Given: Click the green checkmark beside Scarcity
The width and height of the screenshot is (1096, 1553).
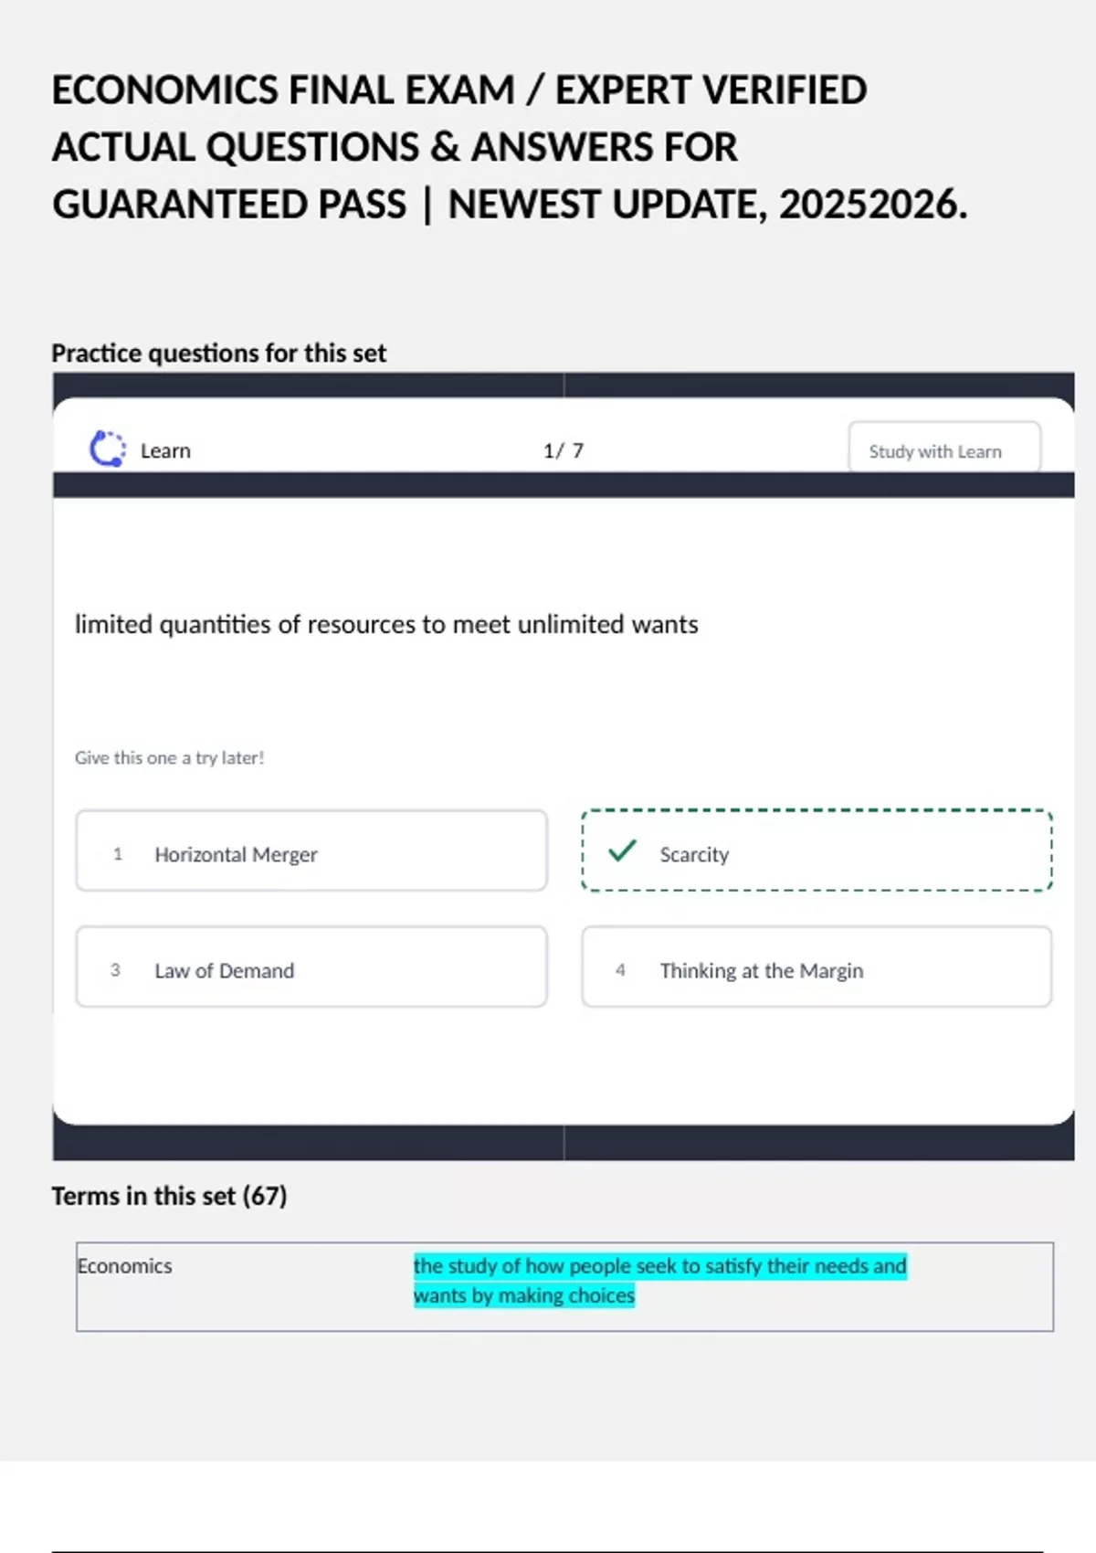Looking at the screenshot, I should pos(622,851).
